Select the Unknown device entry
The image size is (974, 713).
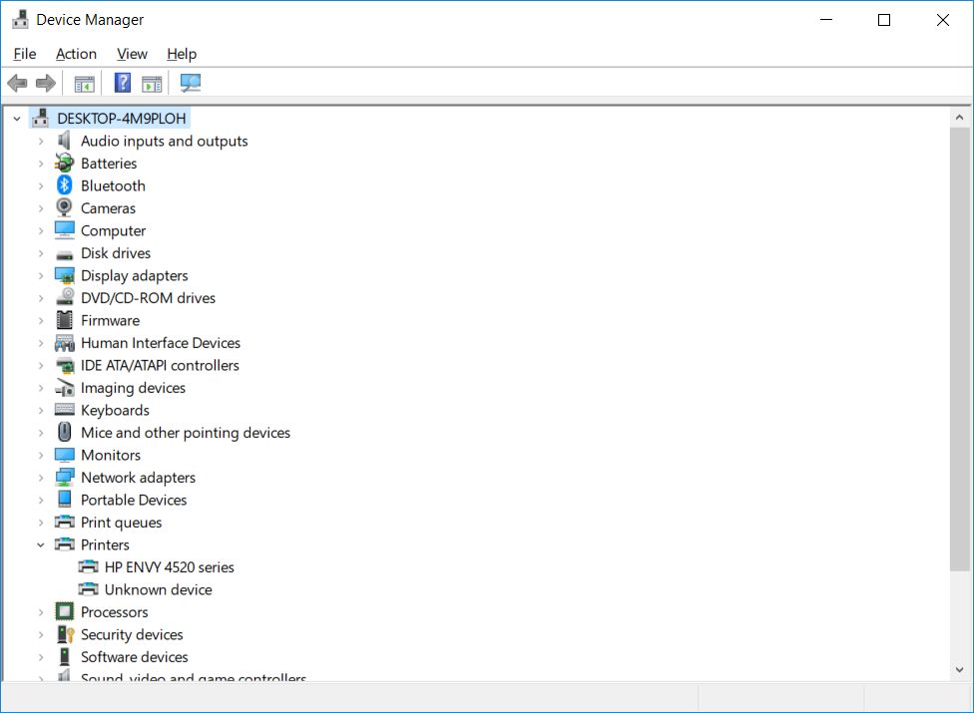(x=158, y=589)
